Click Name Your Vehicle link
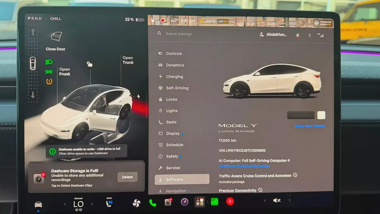 (x=310, y=126)
